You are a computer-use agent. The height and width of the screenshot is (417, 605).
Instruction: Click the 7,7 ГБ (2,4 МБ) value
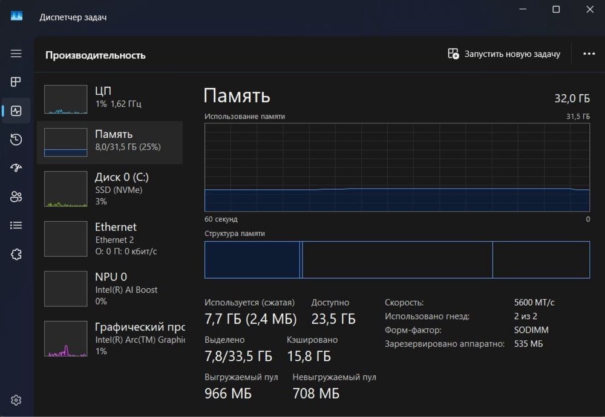(x=250, y=319)
